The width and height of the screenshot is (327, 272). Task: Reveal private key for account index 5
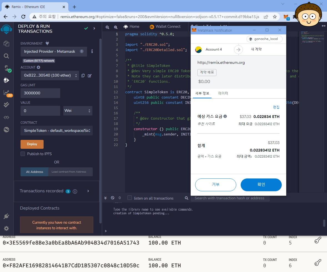tap(318, 240)
